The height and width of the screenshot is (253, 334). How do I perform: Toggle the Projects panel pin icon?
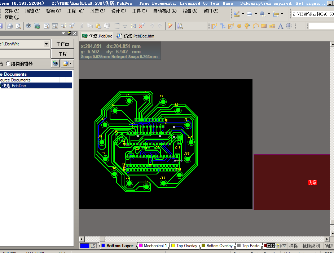pyautogui.click(x=69, y=33)
